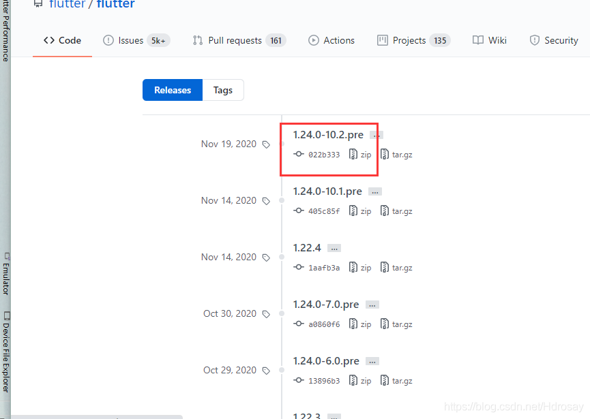Click the date Oct 30, 2020
The image size is (590, 419).
[230, 313]
